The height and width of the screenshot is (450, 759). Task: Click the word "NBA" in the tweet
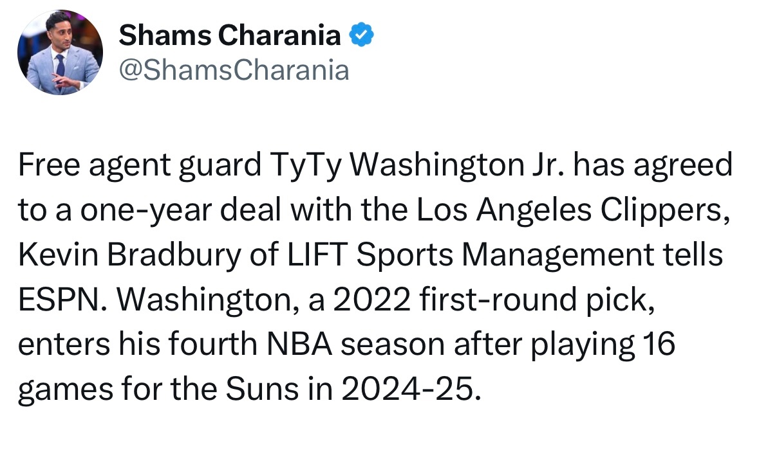(299, 344)
